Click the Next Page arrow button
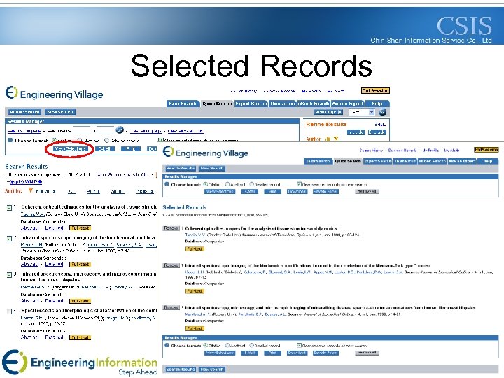The width and height of the screenshot is (504, 378). tap(328, 112)
